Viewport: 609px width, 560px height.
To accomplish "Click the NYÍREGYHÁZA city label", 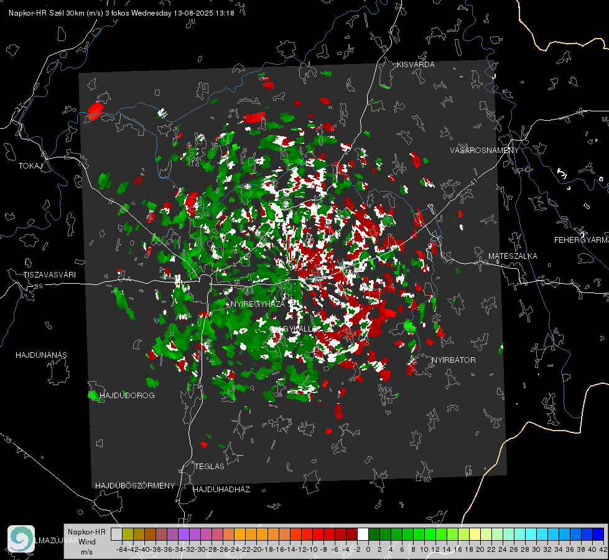I will pos(258,304).
